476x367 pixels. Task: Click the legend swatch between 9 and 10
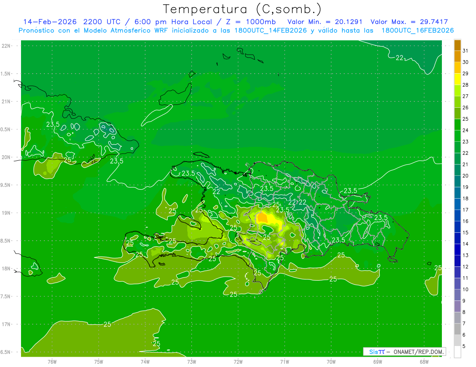coord(457,295)
